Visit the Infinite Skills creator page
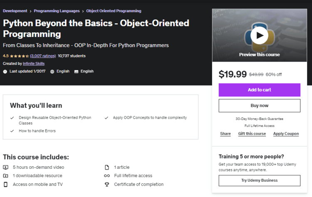 point(34,63)
